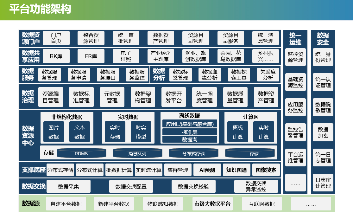The height and width of the screenshot is (219, 353).
Task: Select the 统一调度管理 box
Action: coord(205,97)
